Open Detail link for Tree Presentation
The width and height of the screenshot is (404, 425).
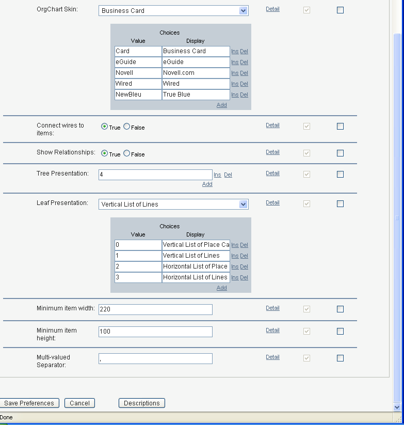click(x=272, y=173)
